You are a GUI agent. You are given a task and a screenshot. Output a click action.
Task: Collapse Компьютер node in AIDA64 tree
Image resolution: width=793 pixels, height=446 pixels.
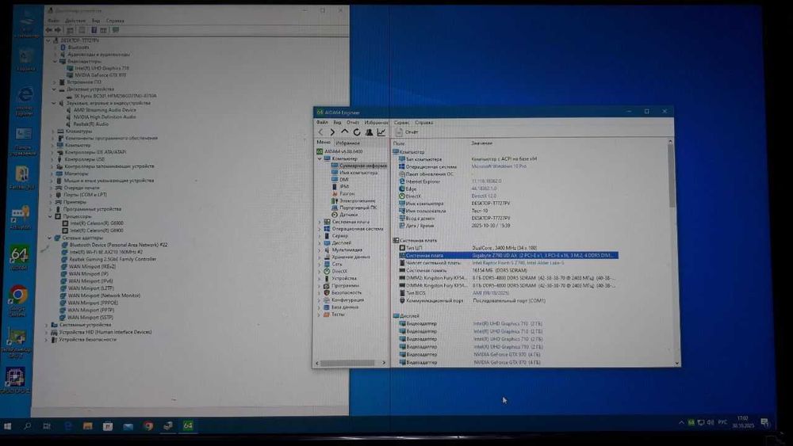pos(320,158)
